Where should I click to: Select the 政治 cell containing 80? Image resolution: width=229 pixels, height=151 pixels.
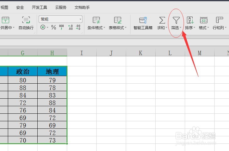tap(23, 80)
